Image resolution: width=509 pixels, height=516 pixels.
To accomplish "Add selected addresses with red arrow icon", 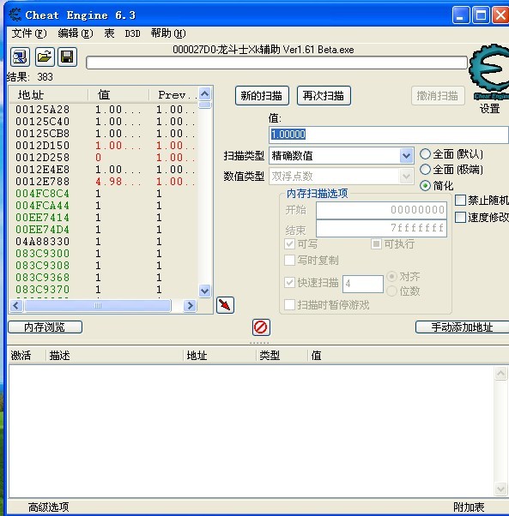I will click(x=226, y=305).
